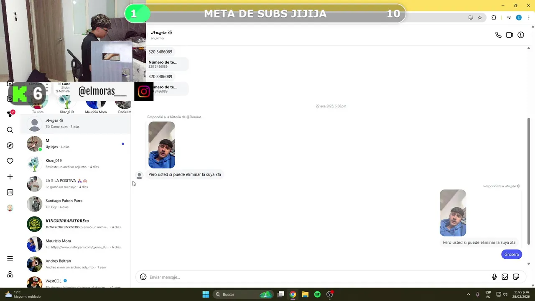
Task: Open Chrome profile avatar S
Action: [519, 18]
